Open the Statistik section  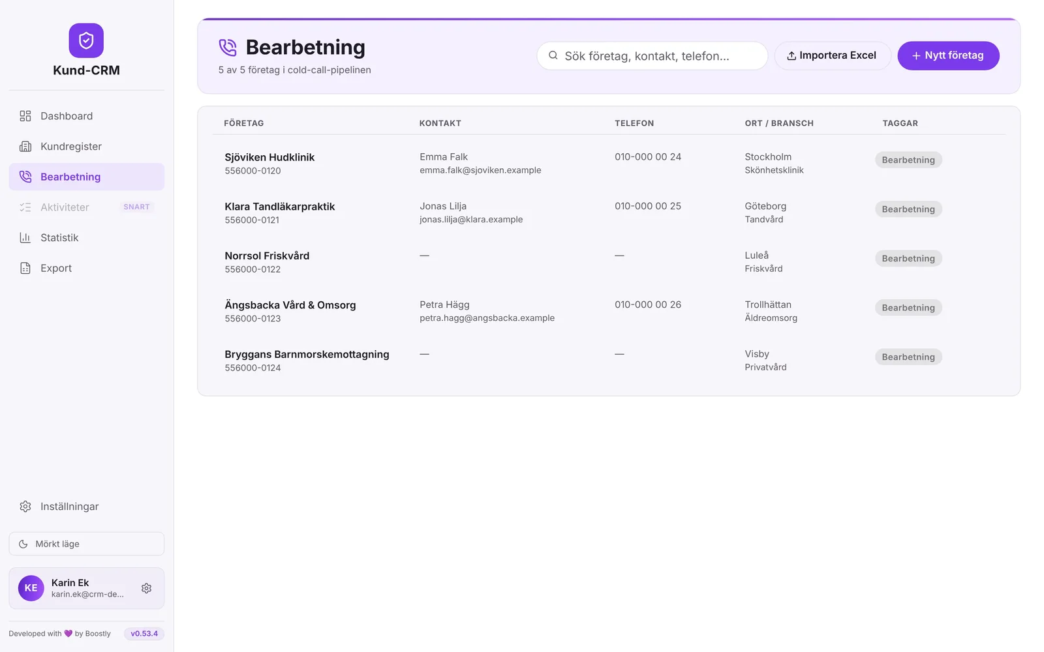86,238
